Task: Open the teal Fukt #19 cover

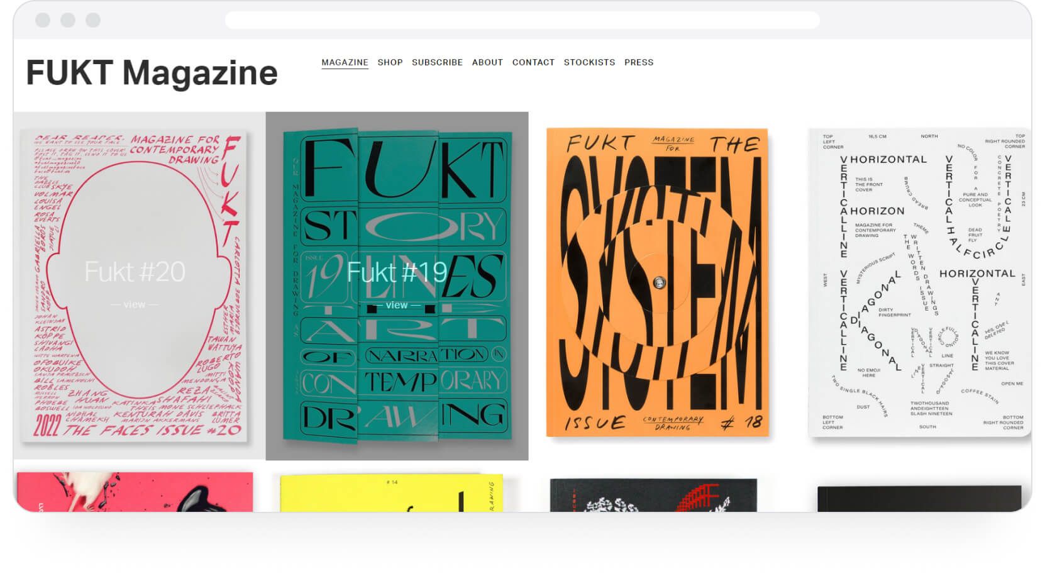Action: coord(397,286)
